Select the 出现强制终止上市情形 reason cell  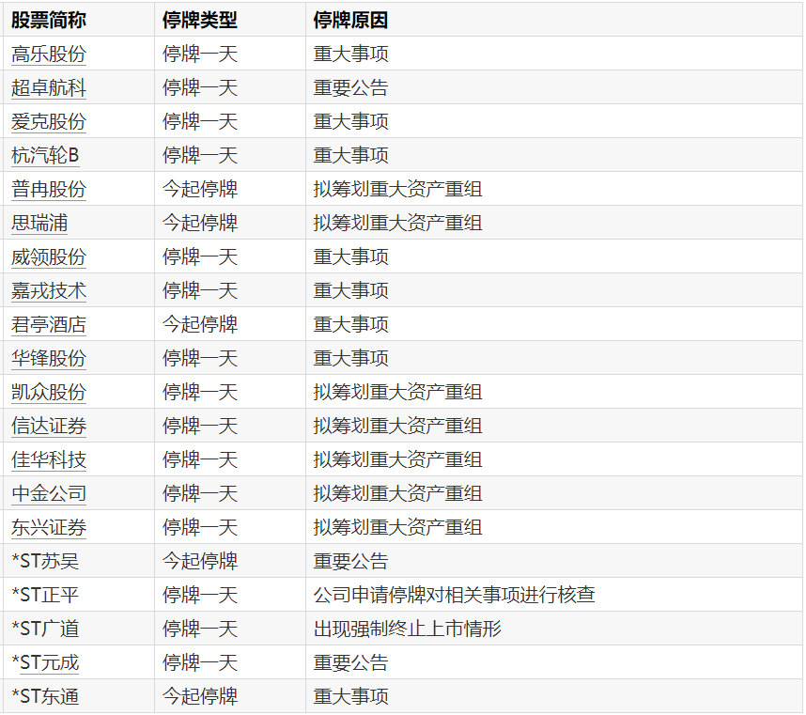(x=407, y=630)
